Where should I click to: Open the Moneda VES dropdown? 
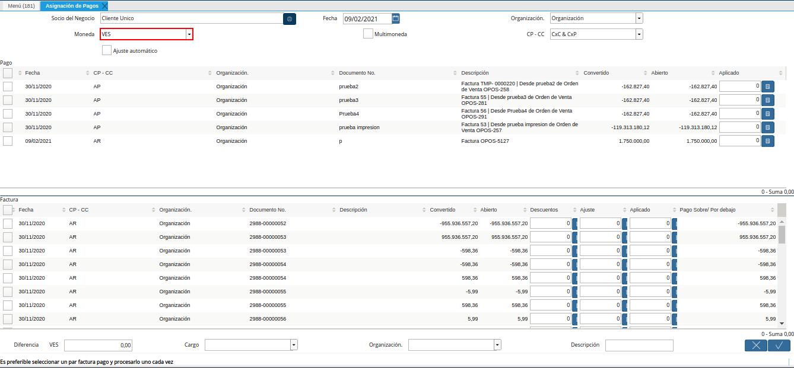189,34
